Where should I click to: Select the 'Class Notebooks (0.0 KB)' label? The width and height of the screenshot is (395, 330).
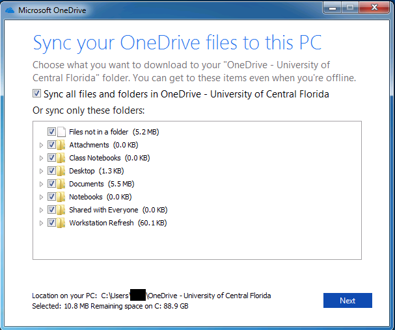pyautogui.click(x=109, y=158)
